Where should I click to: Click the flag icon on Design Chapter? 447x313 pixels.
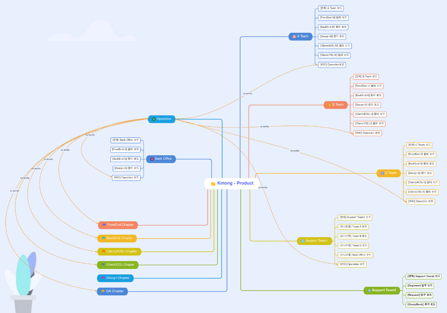click(103, 278)
